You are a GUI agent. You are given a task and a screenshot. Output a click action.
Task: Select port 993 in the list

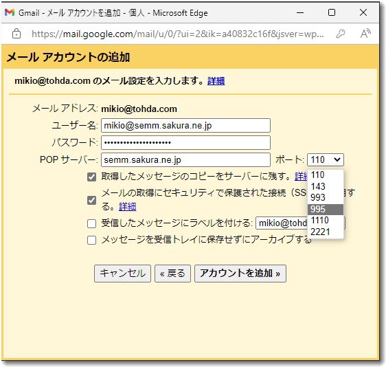325,197
